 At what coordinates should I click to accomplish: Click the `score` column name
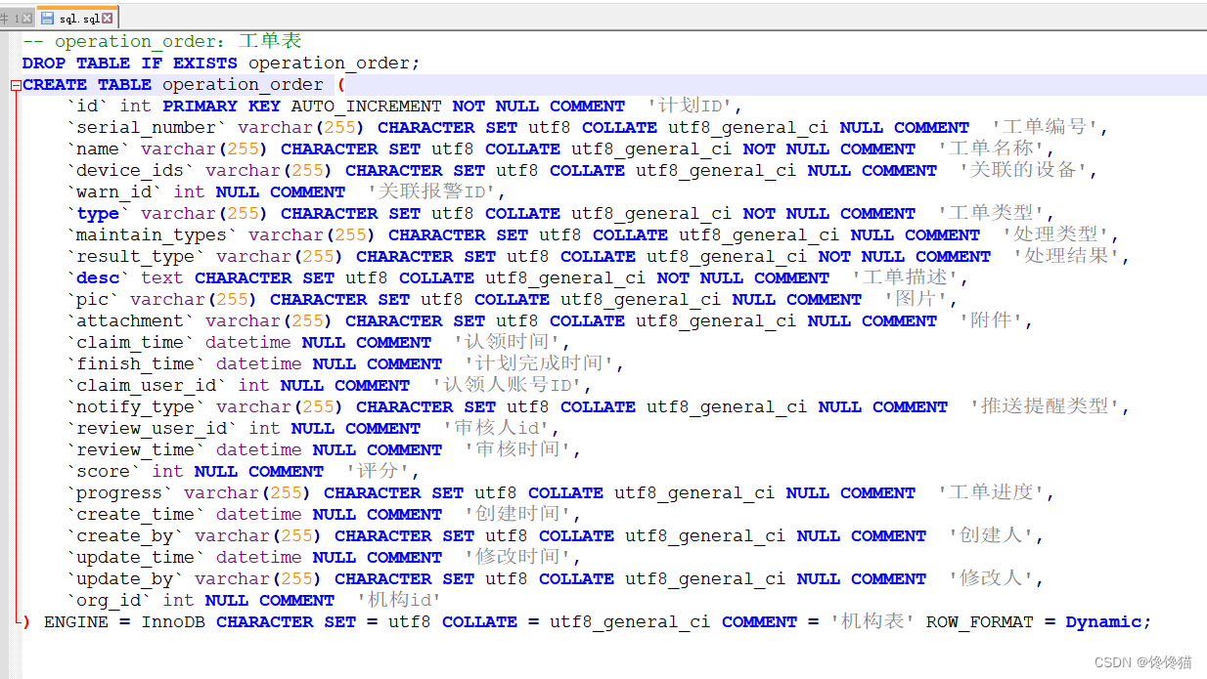click(103, 471)
